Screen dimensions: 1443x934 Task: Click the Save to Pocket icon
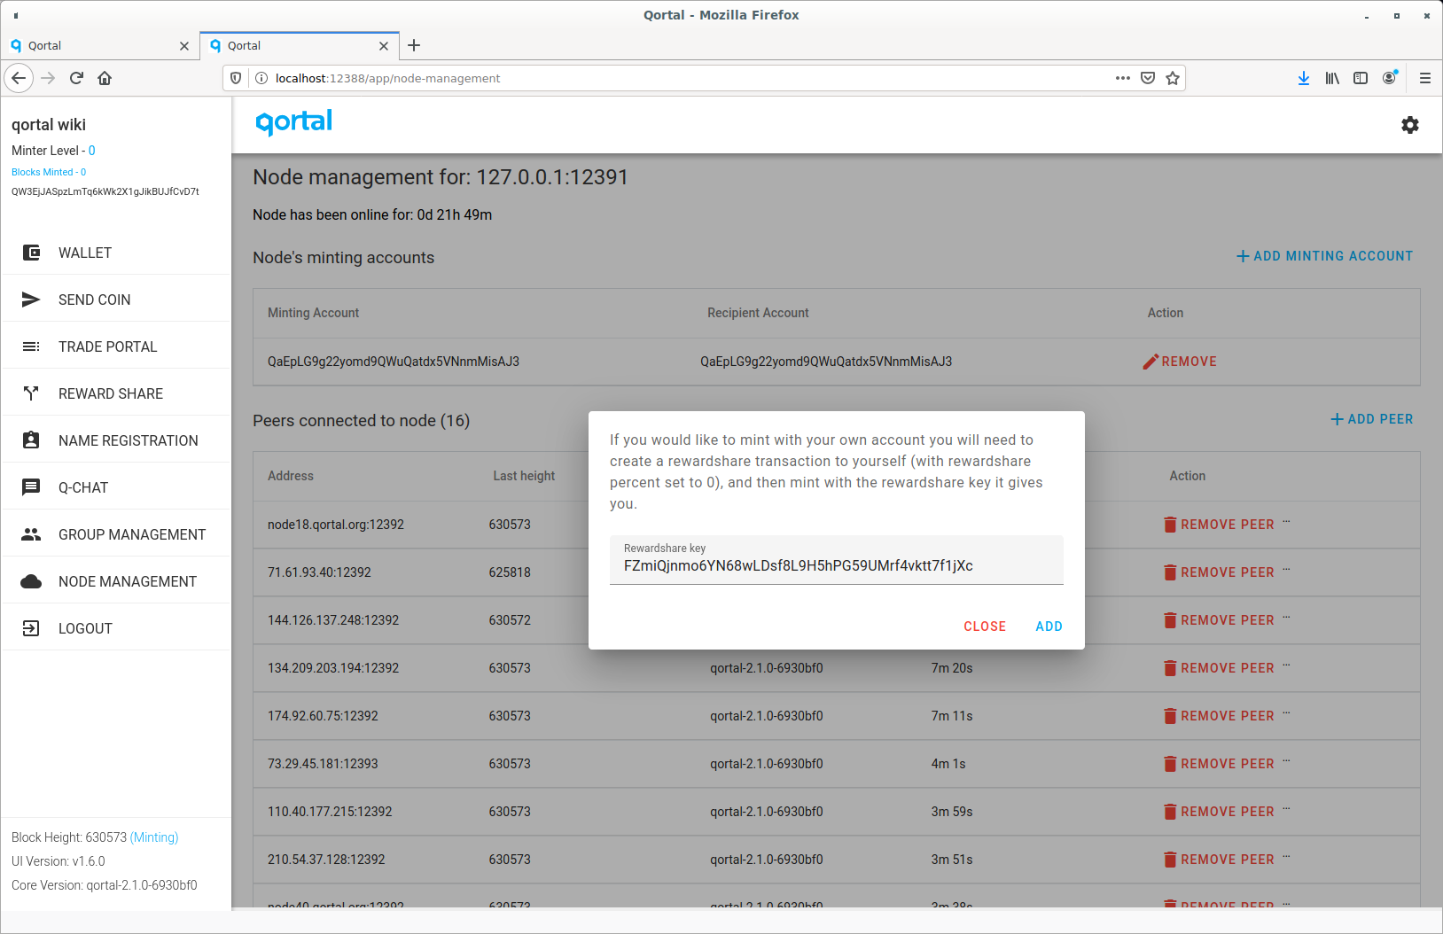tap(1148, 78)
